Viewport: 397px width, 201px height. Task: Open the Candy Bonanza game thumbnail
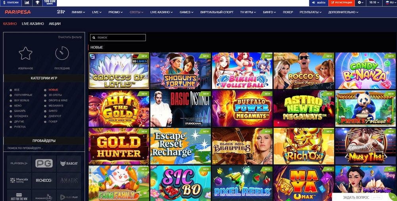[x=365, y=71]
